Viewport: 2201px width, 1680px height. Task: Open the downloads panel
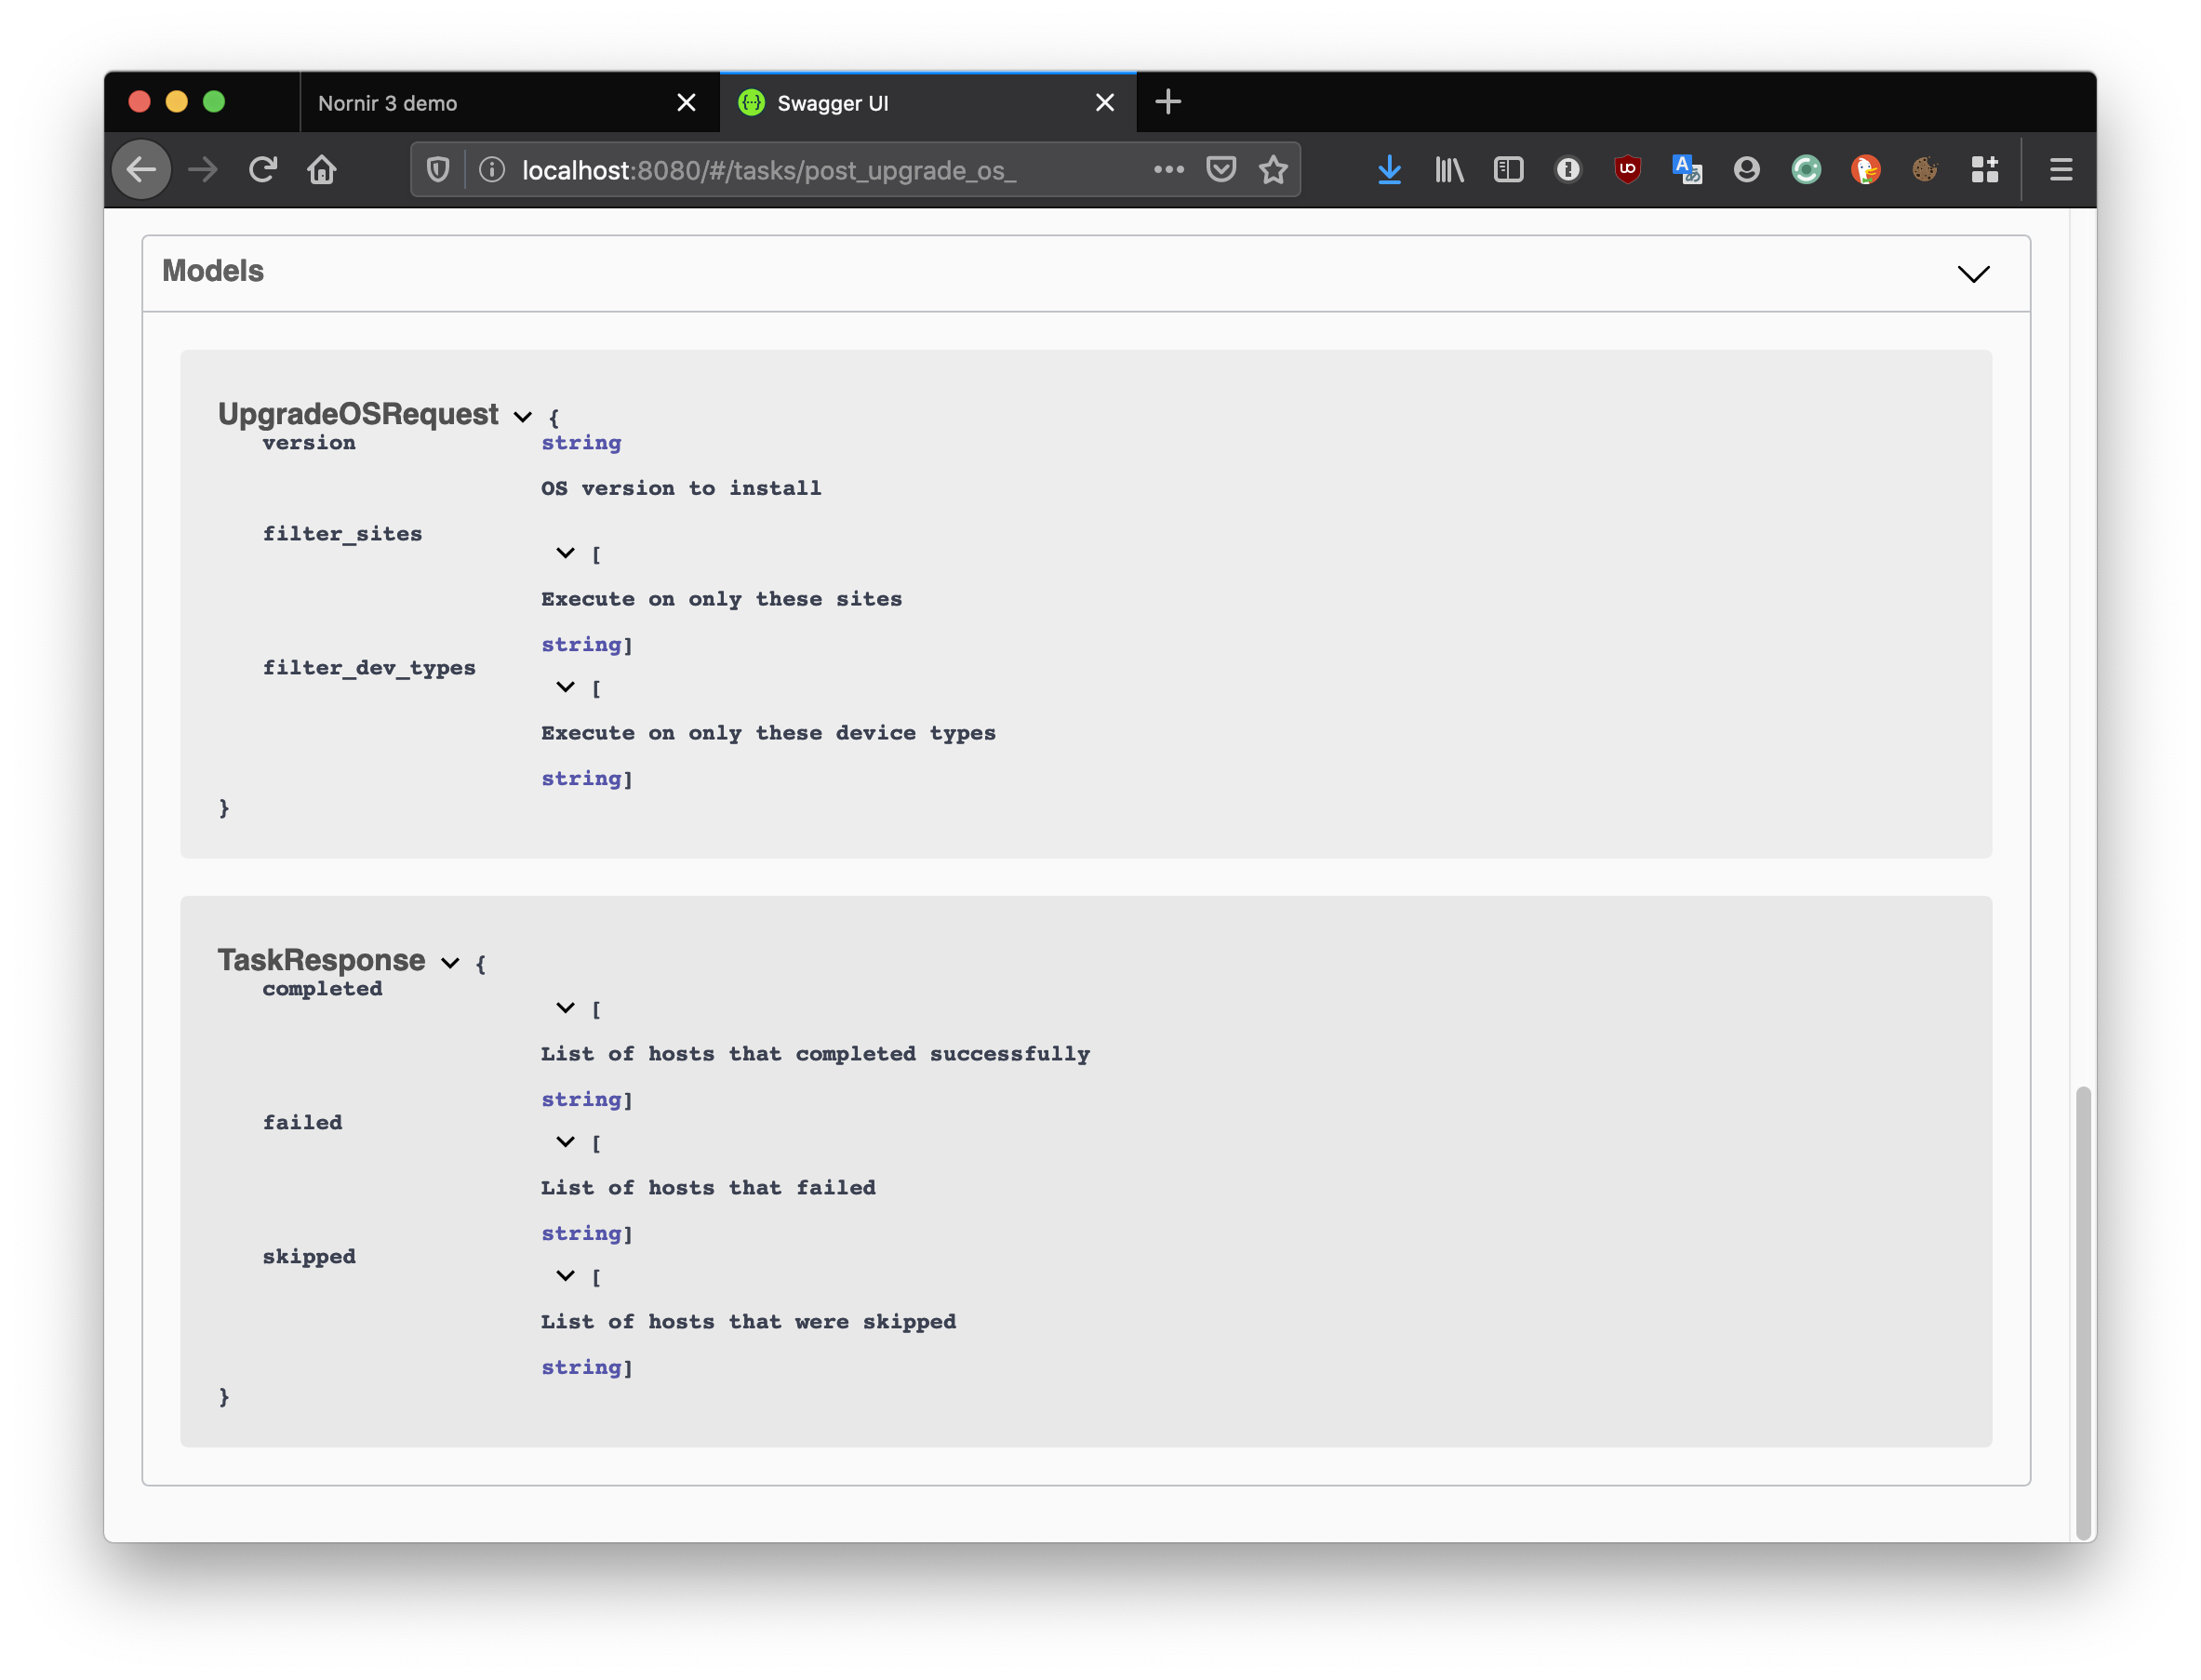(1389, 170)
